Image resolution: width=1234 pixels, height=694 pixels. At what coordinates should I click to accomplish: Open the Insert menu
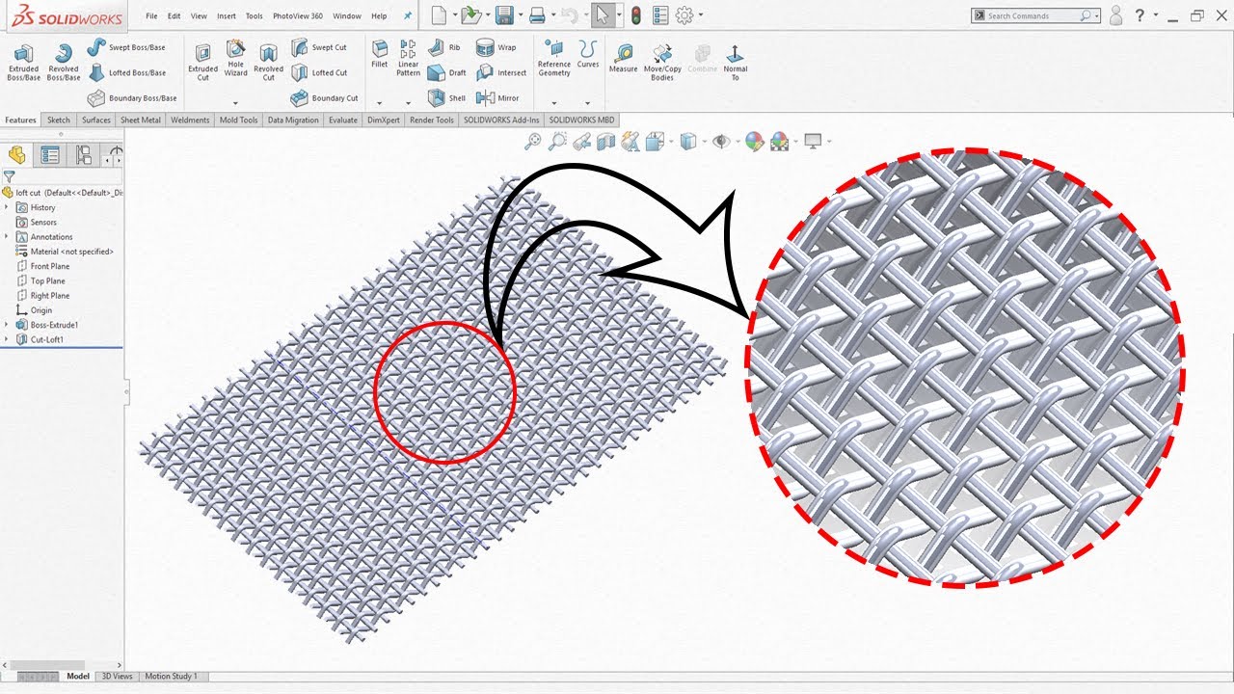(227, 16)
